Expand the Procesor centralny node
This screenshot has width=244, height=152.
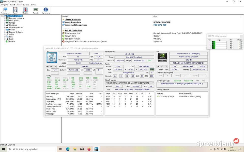point(5,18)
